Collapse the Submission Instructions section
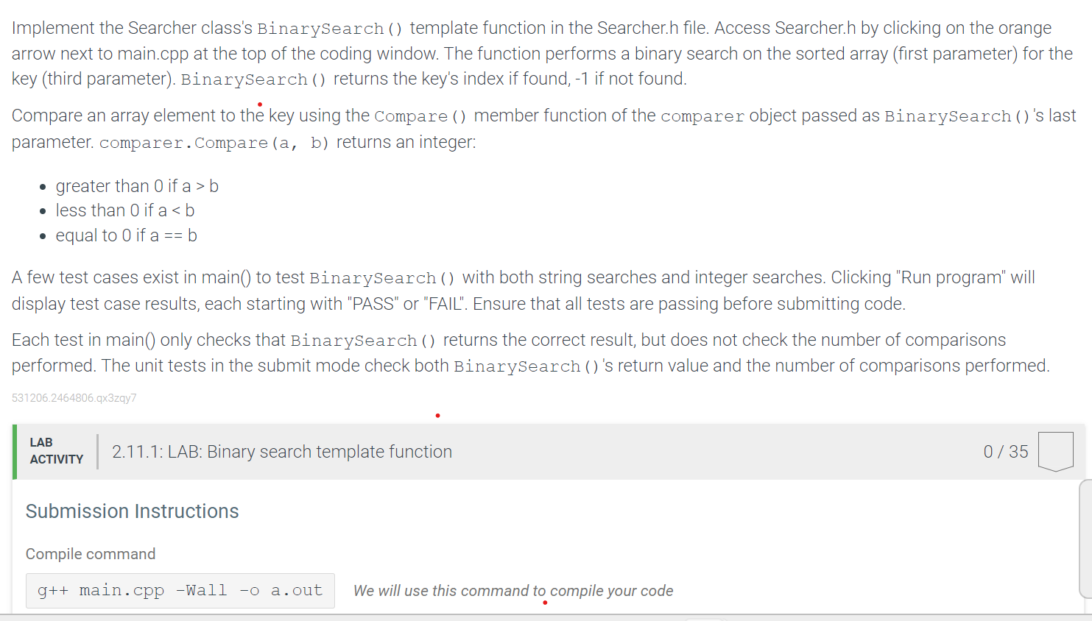The height and width of the screenshot is (621, 1092). tap(132, 511)
